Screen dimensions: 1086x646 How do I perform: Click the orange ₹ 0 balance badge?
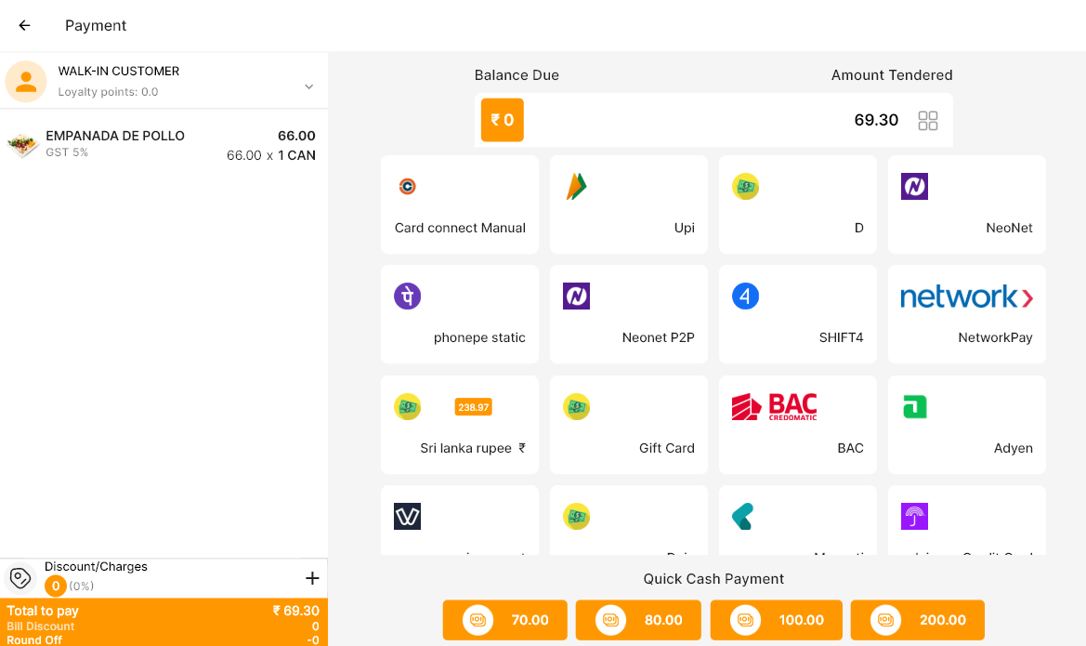pyautogui.click(x=503, y=120)
